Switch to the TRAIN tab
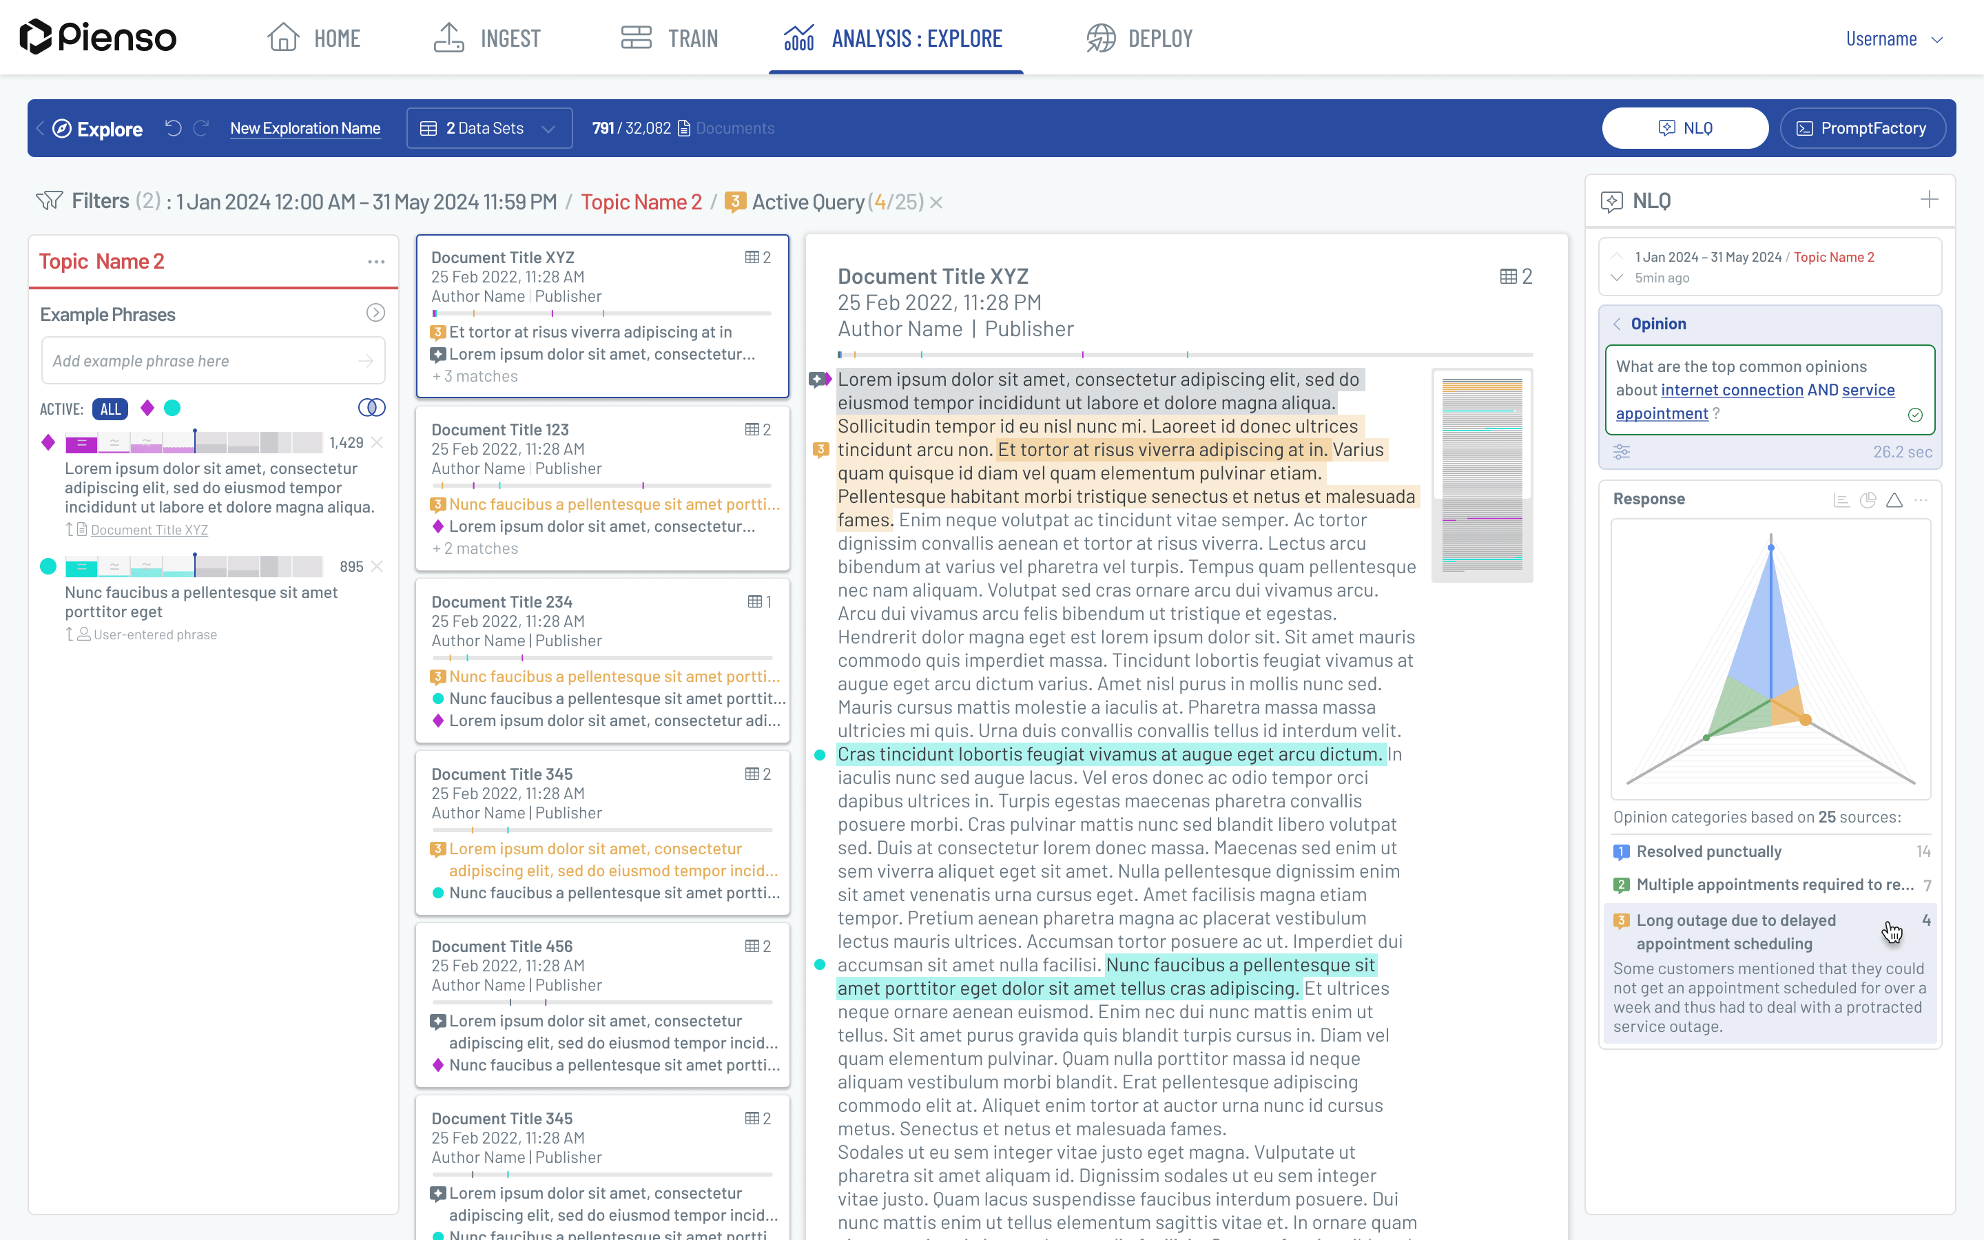This screenshot has width=1984, height=1240. (669, 38)
